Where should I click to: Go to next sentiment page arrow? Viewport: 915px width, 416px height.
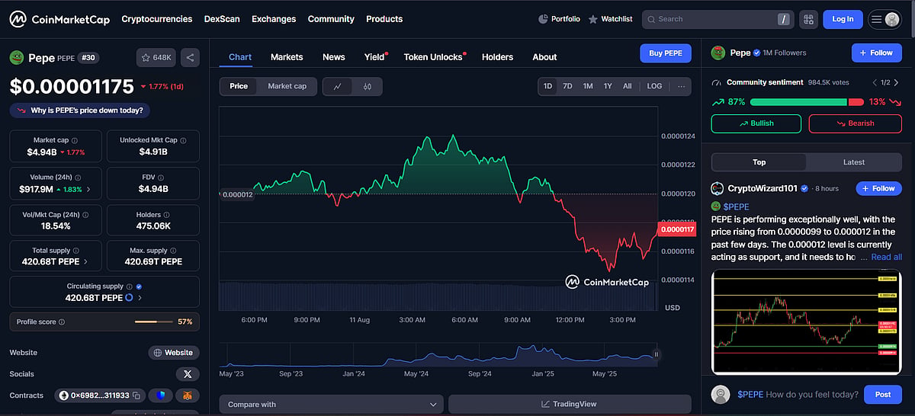tap(897, 82)
